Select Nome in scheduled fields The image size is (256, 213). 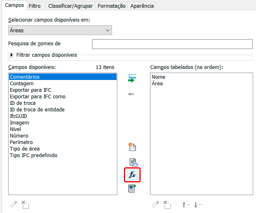click(202, 77)
